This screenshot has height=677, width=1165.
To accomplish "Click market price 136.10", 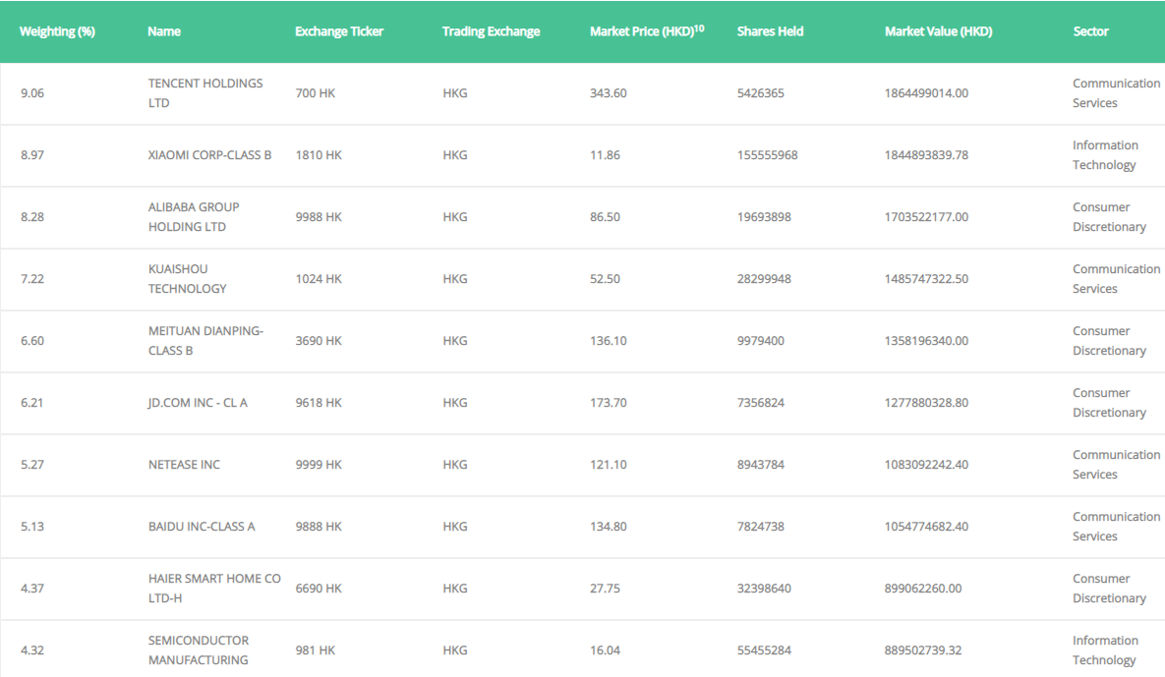I will point(609,341).
